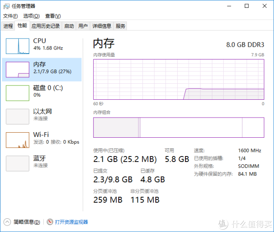Image resolution: width=274 pixels, height=232 pixels.
Task: Click the 打开资源监视器 link
Action: (72, 222)
